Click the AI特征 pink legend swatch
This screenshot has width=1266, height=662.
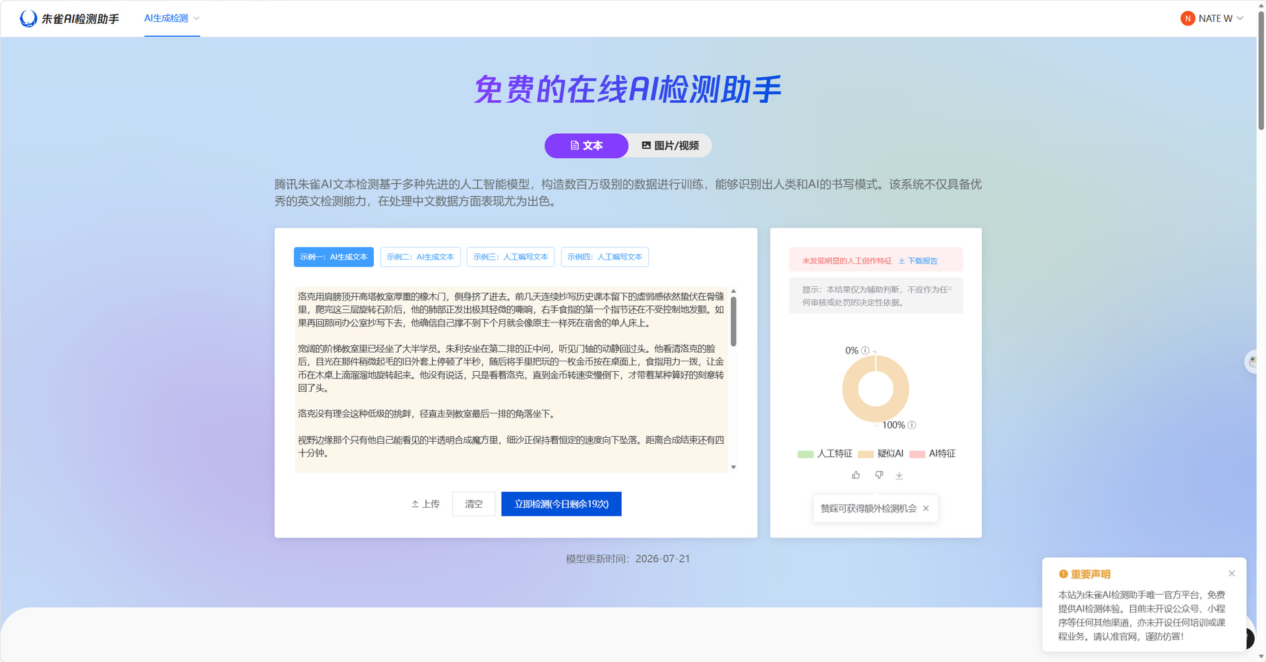(917, 454)
